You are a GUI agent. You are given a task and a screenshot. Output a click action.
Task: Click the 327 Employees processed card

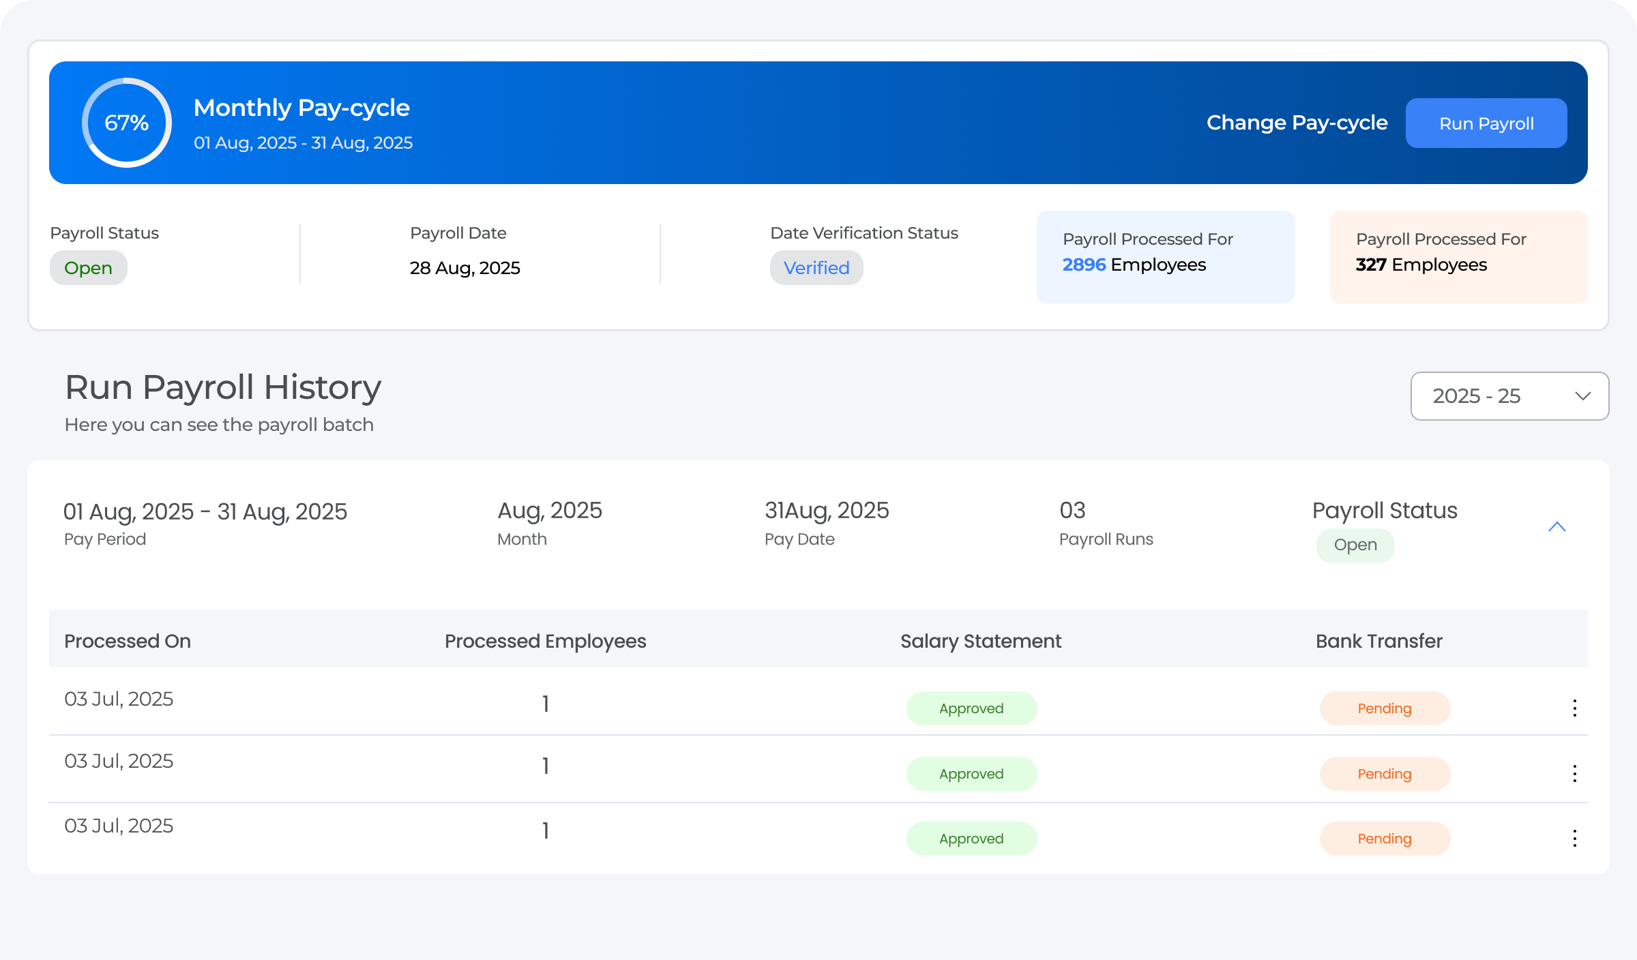1458,257
